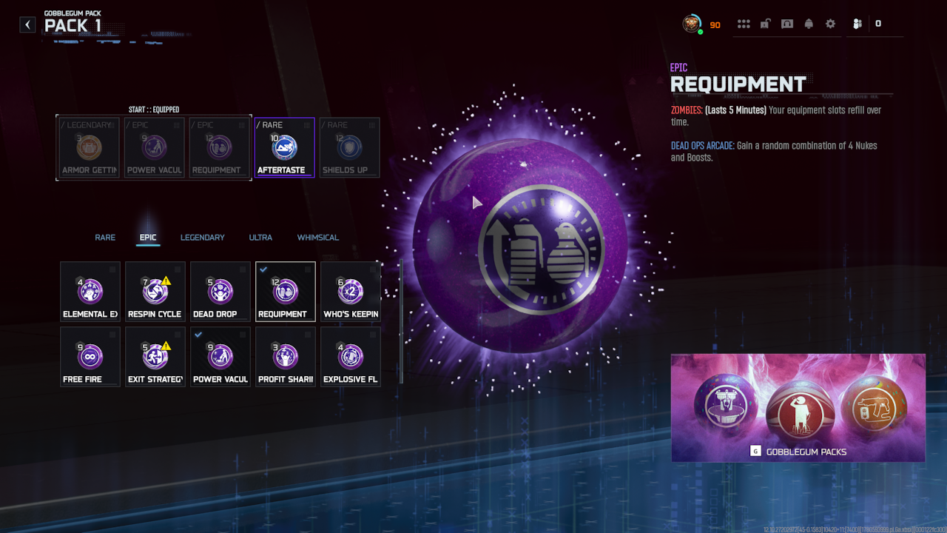Open the headset voice channel icon
This screenshot has width=947, height=533.
click(x=787, y=24)
